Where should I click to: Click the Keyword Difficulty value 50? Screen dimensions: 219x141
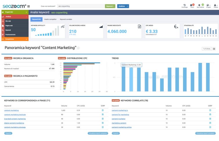click(x=33, y=30)
